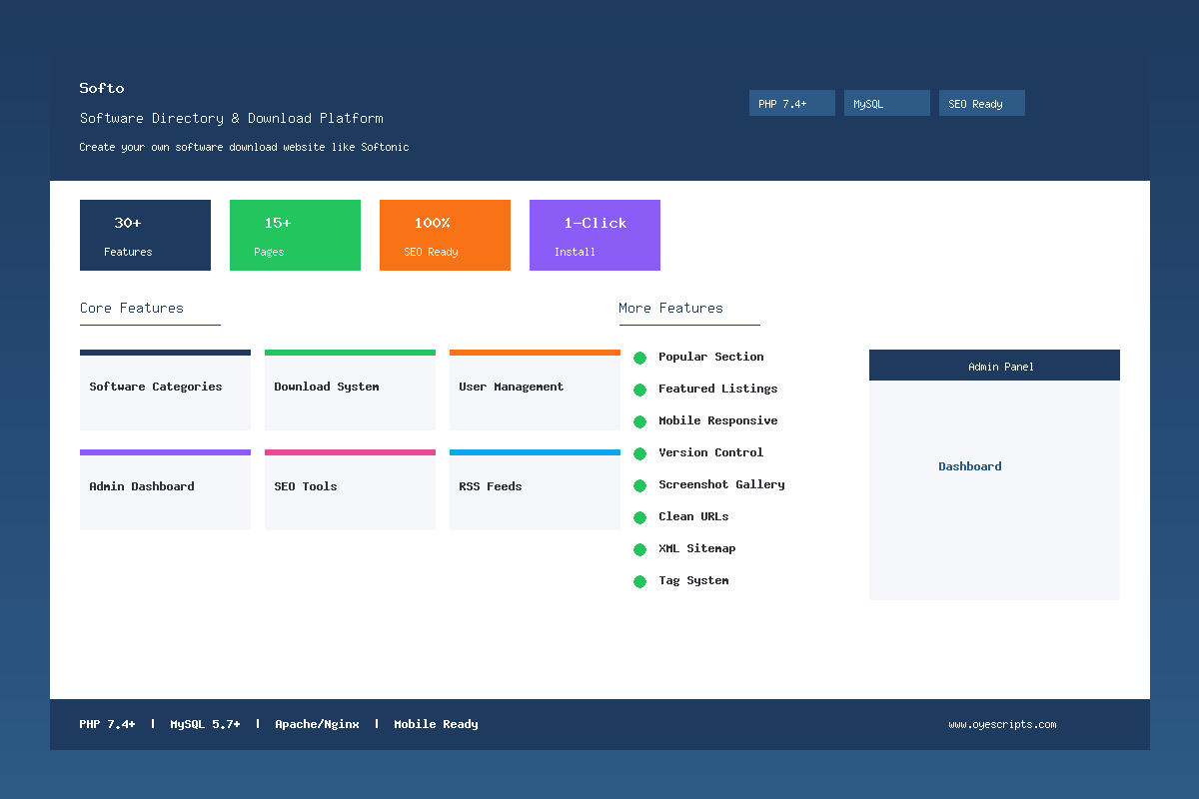Viewport: 1199px width, 799px height.
Task: Expand the Core Features section
Action: 131,308
